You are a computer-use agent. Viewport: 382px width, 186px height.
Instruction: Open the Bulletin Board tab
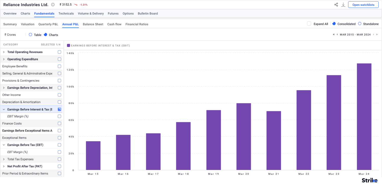coord(148,14)
